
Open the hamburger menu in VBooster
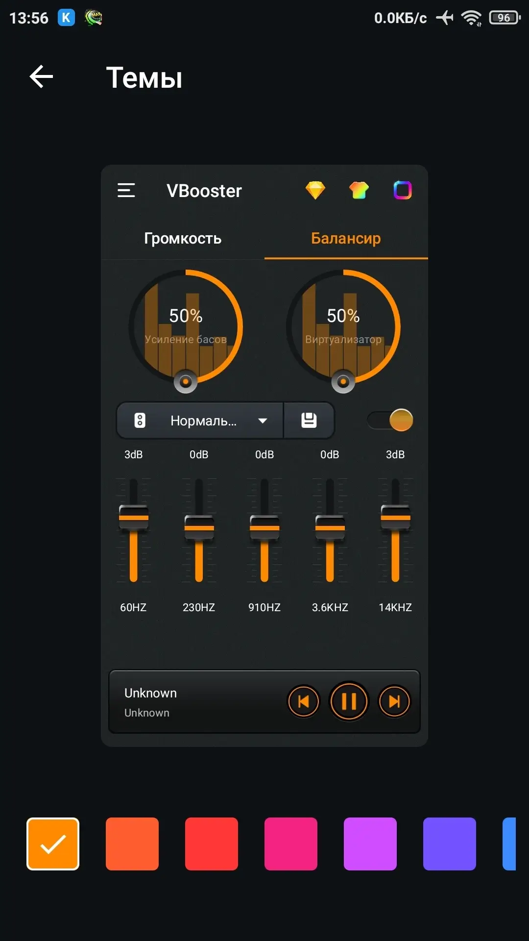(126, 190)
